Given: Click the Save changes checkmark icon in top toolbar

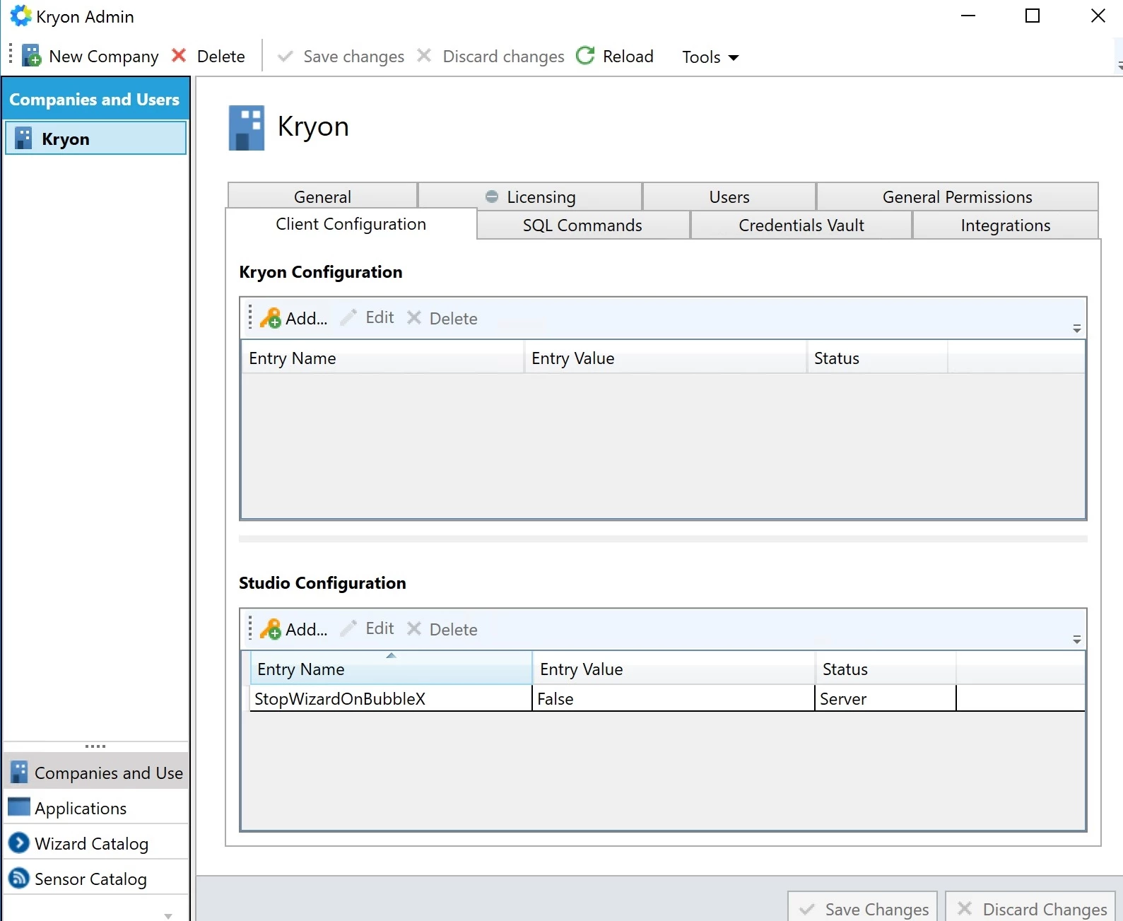Looking at the screenshot, I should pyautogui.click(x=286, y=57).
